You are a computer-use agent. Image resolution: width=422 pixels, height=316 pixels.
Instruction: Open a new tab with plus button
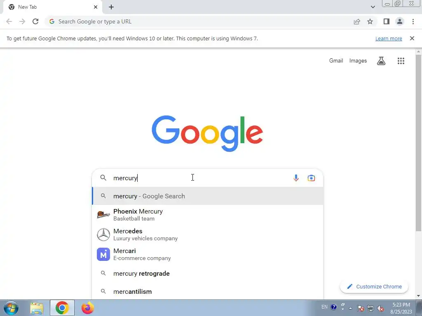(x=111, y=7)
